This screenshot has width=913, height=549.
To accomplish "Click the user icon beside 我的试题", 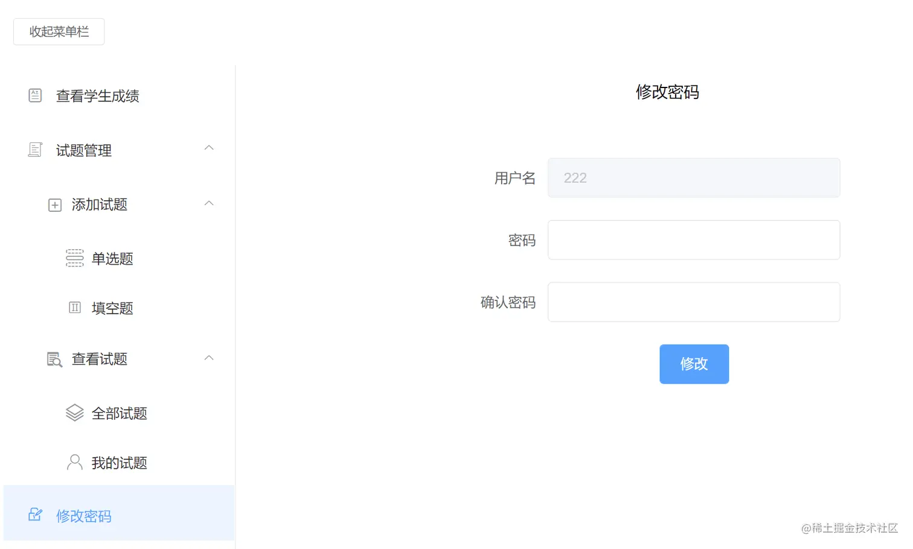I will click(75, 462).
